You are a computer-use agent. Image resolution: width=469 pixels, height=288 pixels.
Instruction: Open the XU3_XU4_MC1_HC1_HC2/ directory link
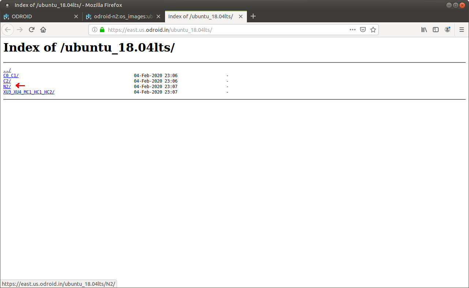coord(29,92)
